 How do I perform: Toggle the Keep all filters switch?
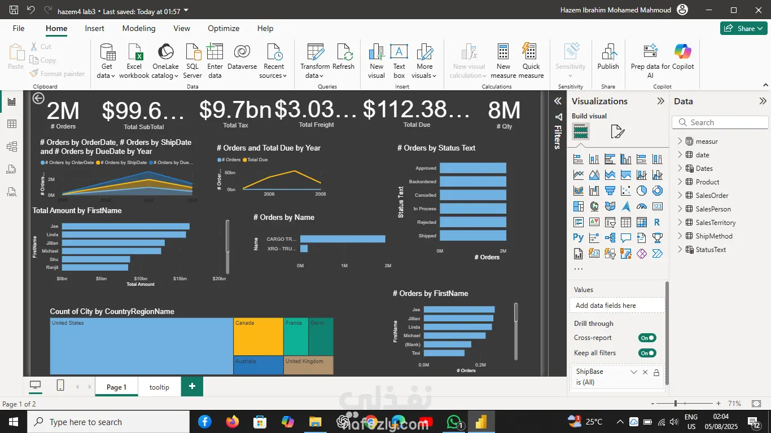pyautogui.click(x=647, y=353)
